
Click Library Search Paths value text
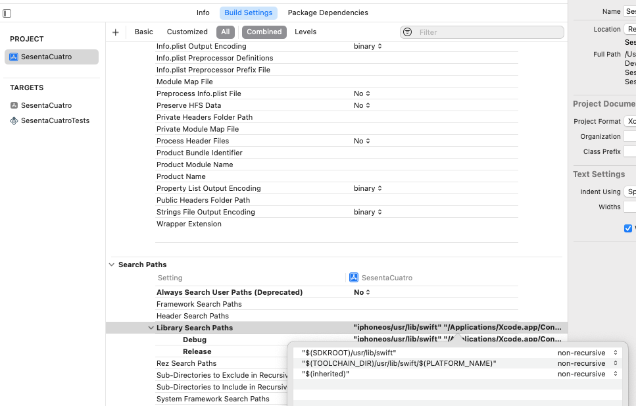click(x=458, y=327)
